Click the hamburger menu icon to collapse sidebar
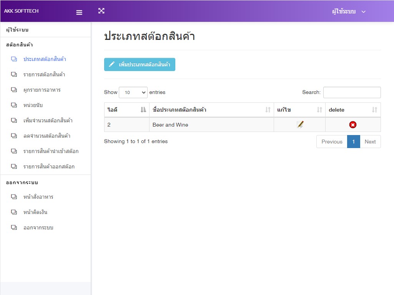 tap(79, 12)
